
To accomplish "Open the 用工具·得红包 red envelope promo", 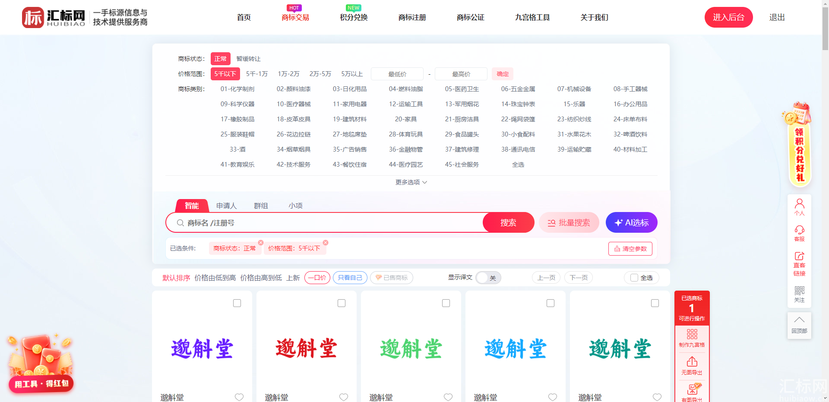I will [x=41, y=363].
